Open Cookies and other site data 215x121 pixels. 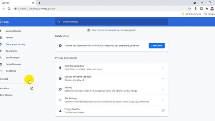coord(112,78)
